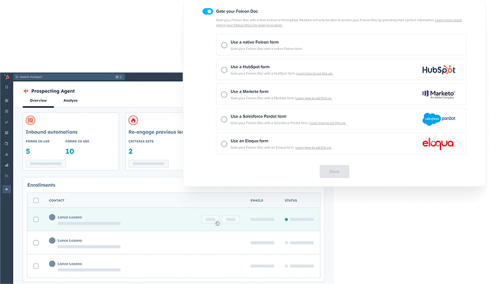Viewport: 500px width, 284px height.
Task: Select Use an Eloqua form radio
Action: tap(224, 144)
